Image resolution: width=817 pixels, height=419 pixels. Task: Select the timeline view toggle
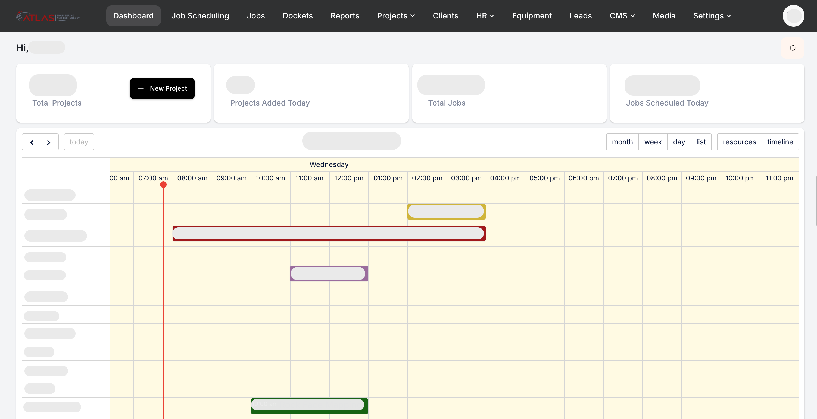[x=780, y=142]
